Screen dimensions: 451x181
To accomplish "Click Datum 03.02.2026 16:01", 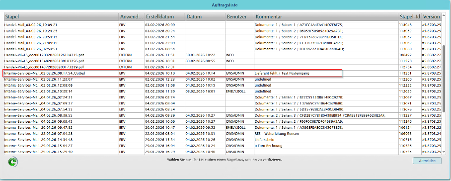I will pos(201,91).
